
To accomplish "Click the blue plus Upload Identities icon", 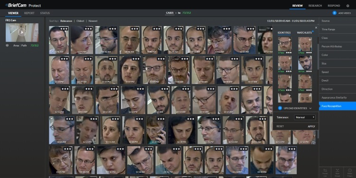I will [x=280, y=108].
